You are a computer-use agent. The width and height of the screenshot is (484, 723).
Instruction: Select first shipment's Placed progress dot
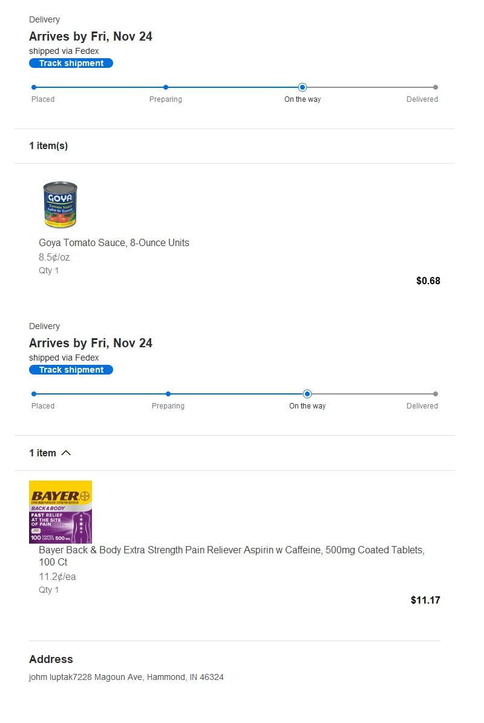click(x=34, y=87)
